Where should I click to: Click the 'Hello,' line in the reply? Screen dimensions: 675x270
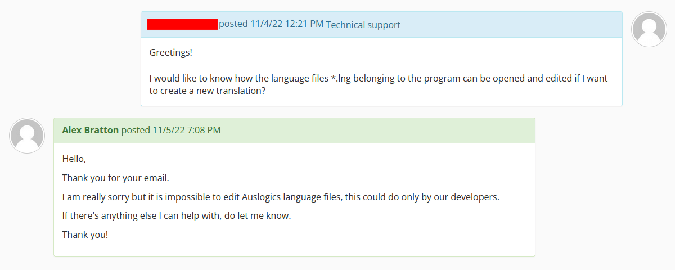coord(74,159)
